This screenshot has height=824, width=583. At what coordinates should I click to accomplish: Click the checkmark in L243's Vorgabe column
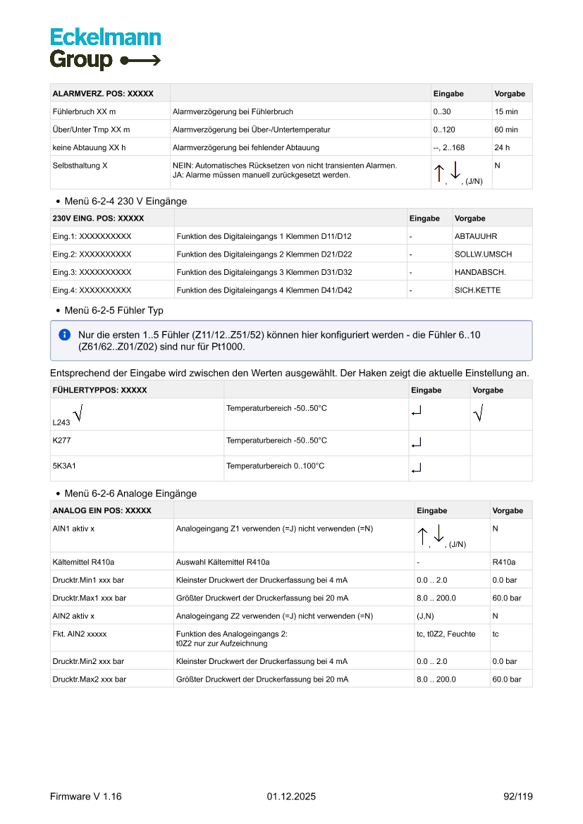click(x=478, y=414)
